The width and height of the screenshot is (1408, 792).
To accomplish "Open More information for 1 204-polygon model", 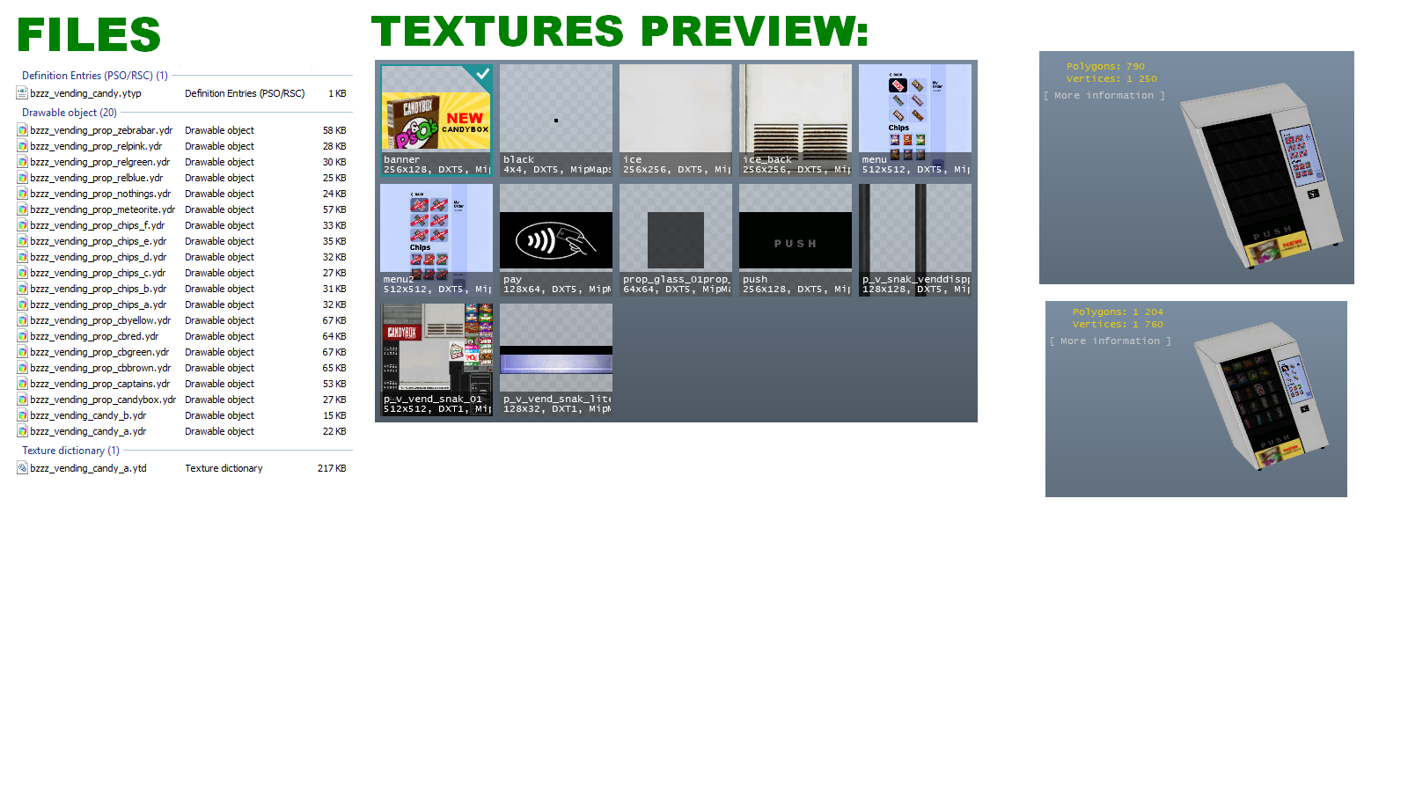I will tap(1111, 341).
